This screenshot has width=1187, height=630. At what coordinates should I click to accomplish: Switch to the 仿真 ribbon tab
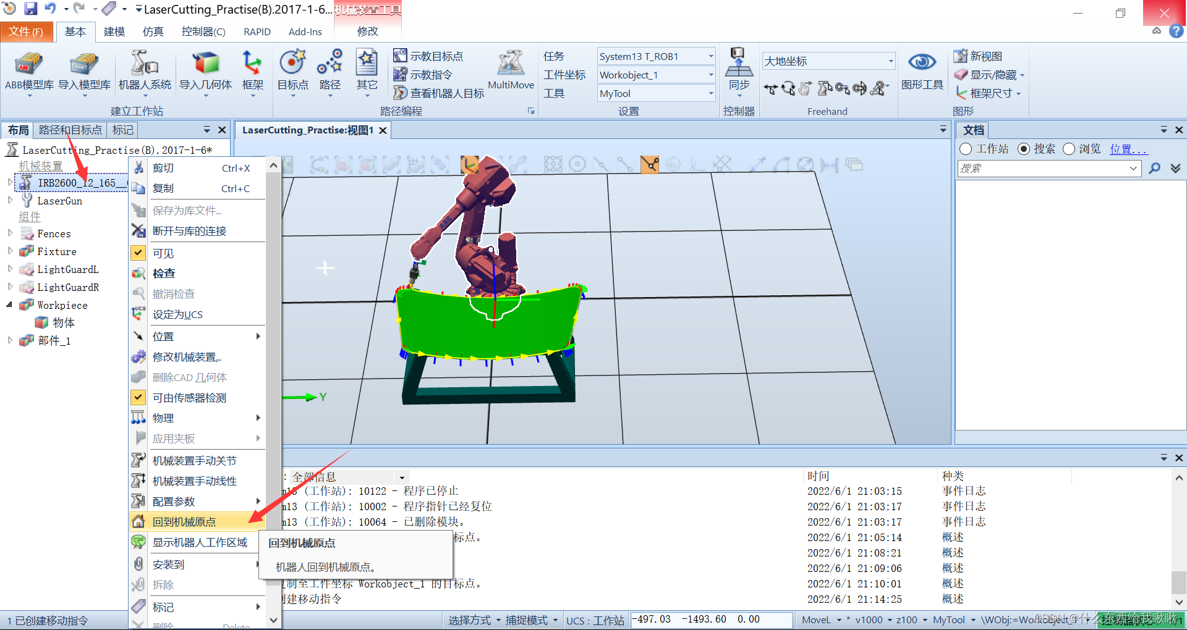(153, 31)
